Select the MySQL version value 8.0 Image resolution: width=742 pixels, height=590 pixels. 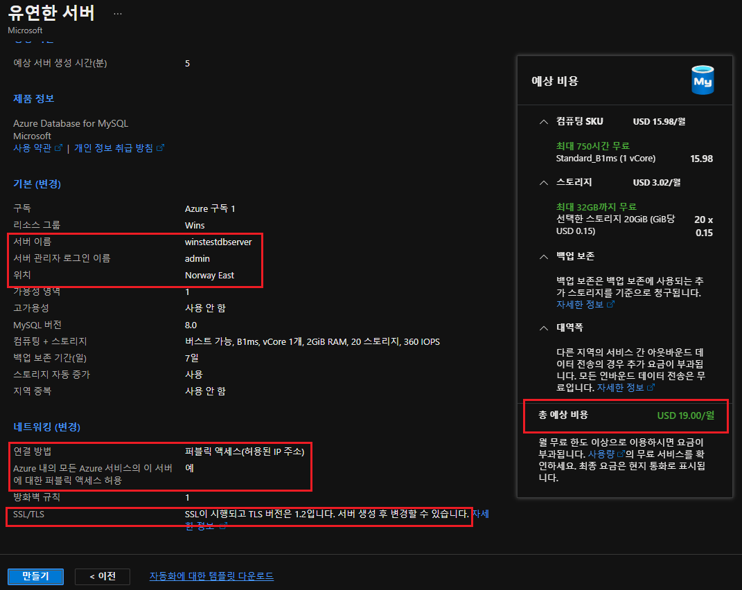(x=191, y=325)
